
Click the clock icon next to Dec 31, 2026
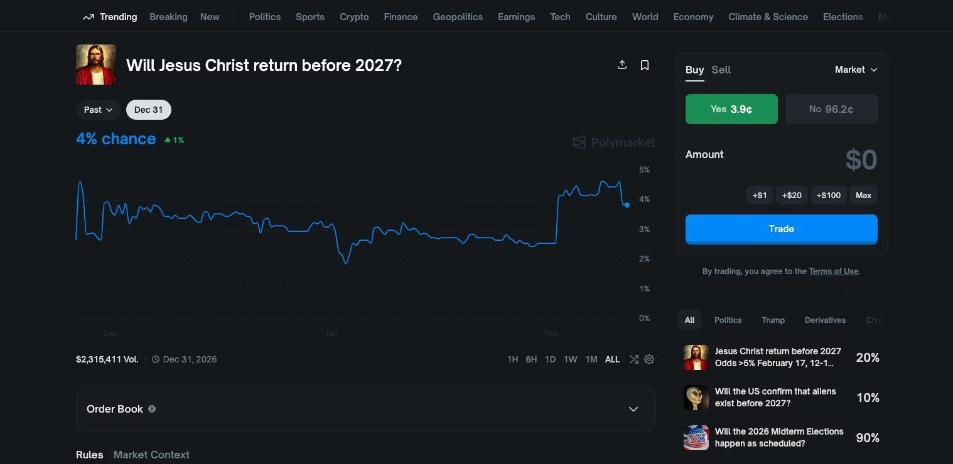156,359
